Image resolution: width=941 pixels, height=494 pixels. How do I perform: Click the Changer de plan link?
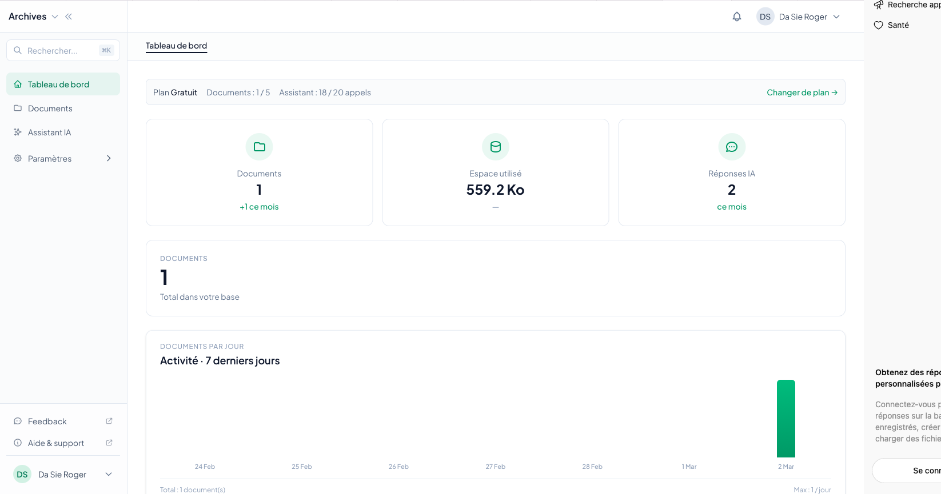(x=802, y=93)
